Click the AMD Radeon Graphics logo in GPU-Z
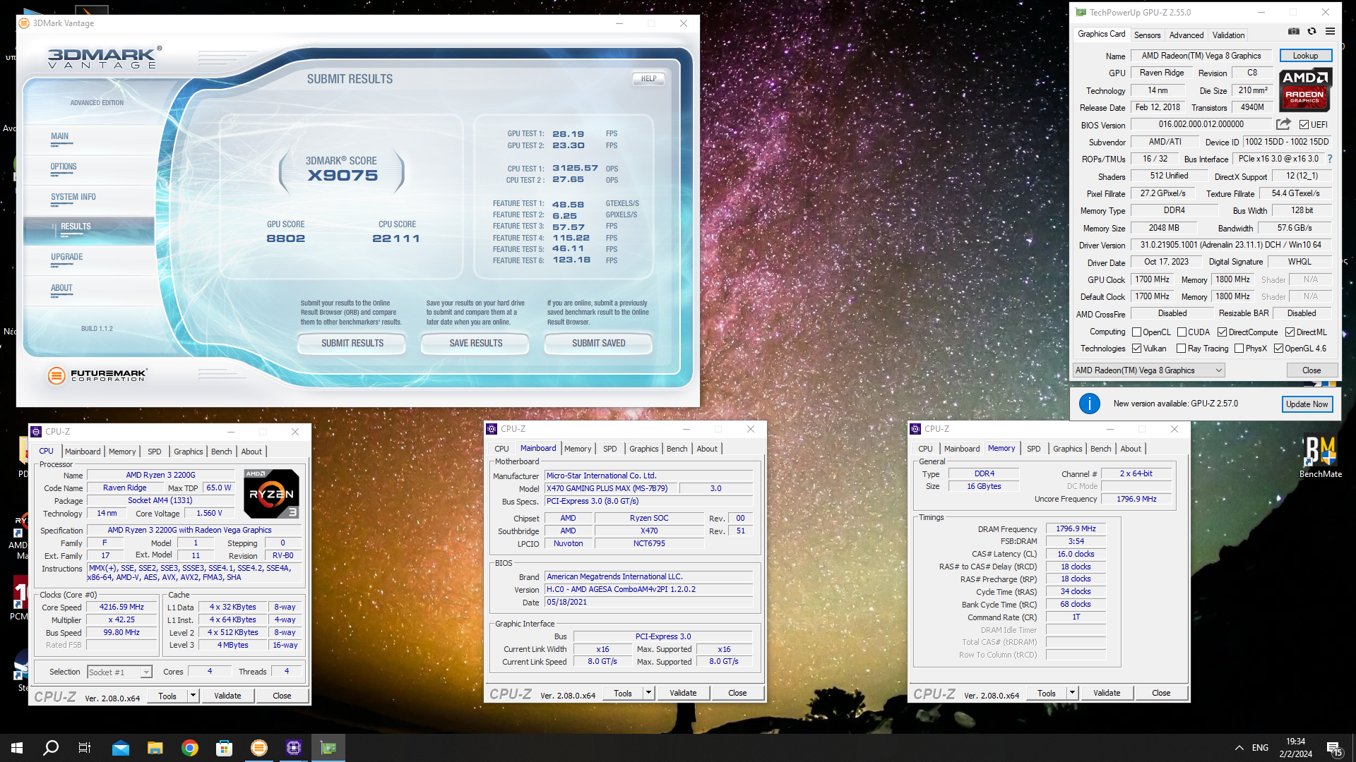 (1305, 90)
